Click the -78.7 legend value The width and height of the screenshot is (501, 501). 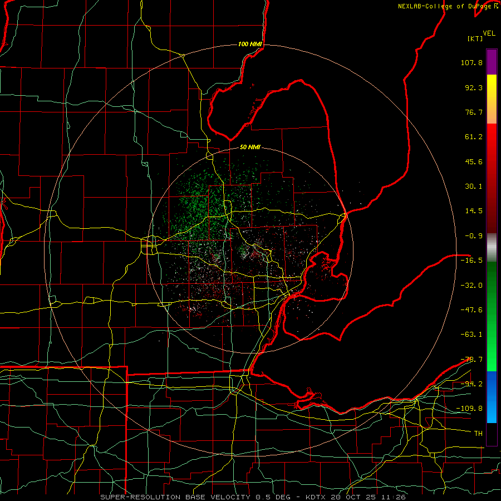471,360
